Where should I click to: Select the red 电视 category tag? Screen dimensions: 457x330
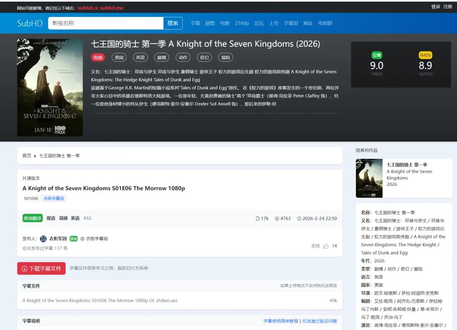pos(98,57)
